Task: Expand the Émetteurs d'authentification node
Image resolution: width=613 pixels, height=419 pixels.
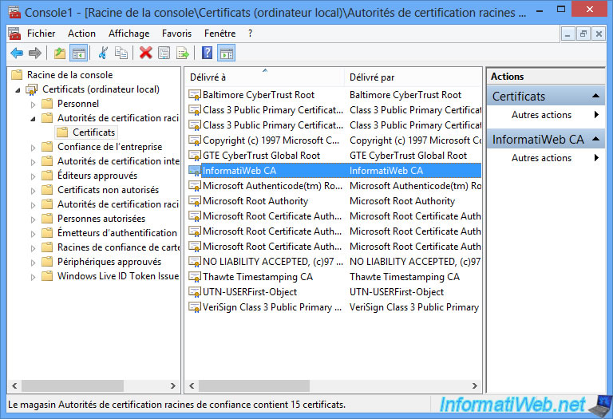Action: tap(33, 234)
